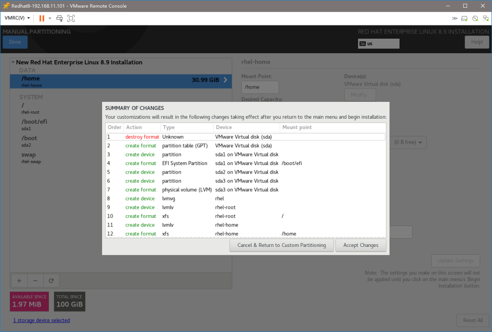Select row 6 sda3 partition

(x=246, y=181)
